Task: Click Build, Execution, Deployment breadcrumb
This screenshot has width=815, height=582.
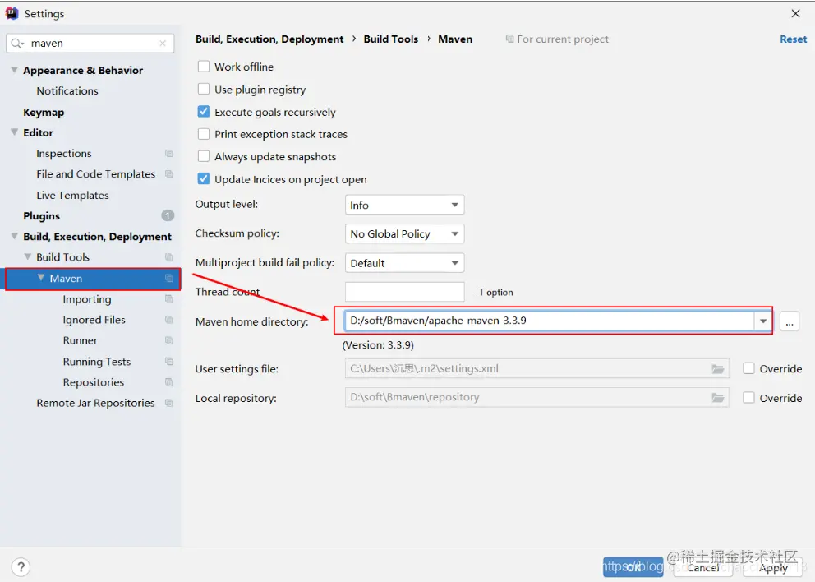Action: click(269, 39)
